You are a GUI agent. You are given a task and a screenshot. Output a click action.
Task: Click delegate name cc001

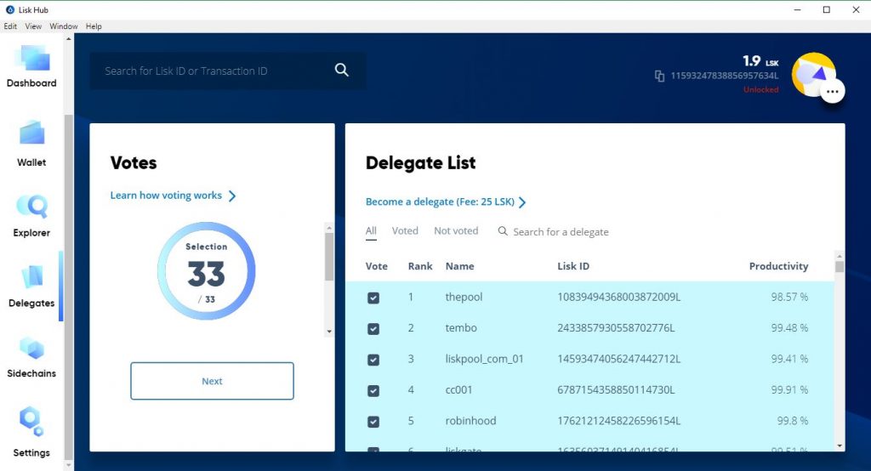458,390
